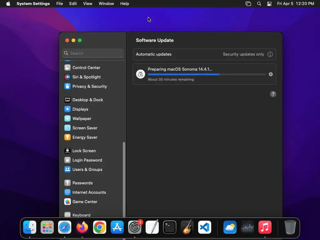Open the Edit menu
The image size is (320, 240).
(73, 4)
